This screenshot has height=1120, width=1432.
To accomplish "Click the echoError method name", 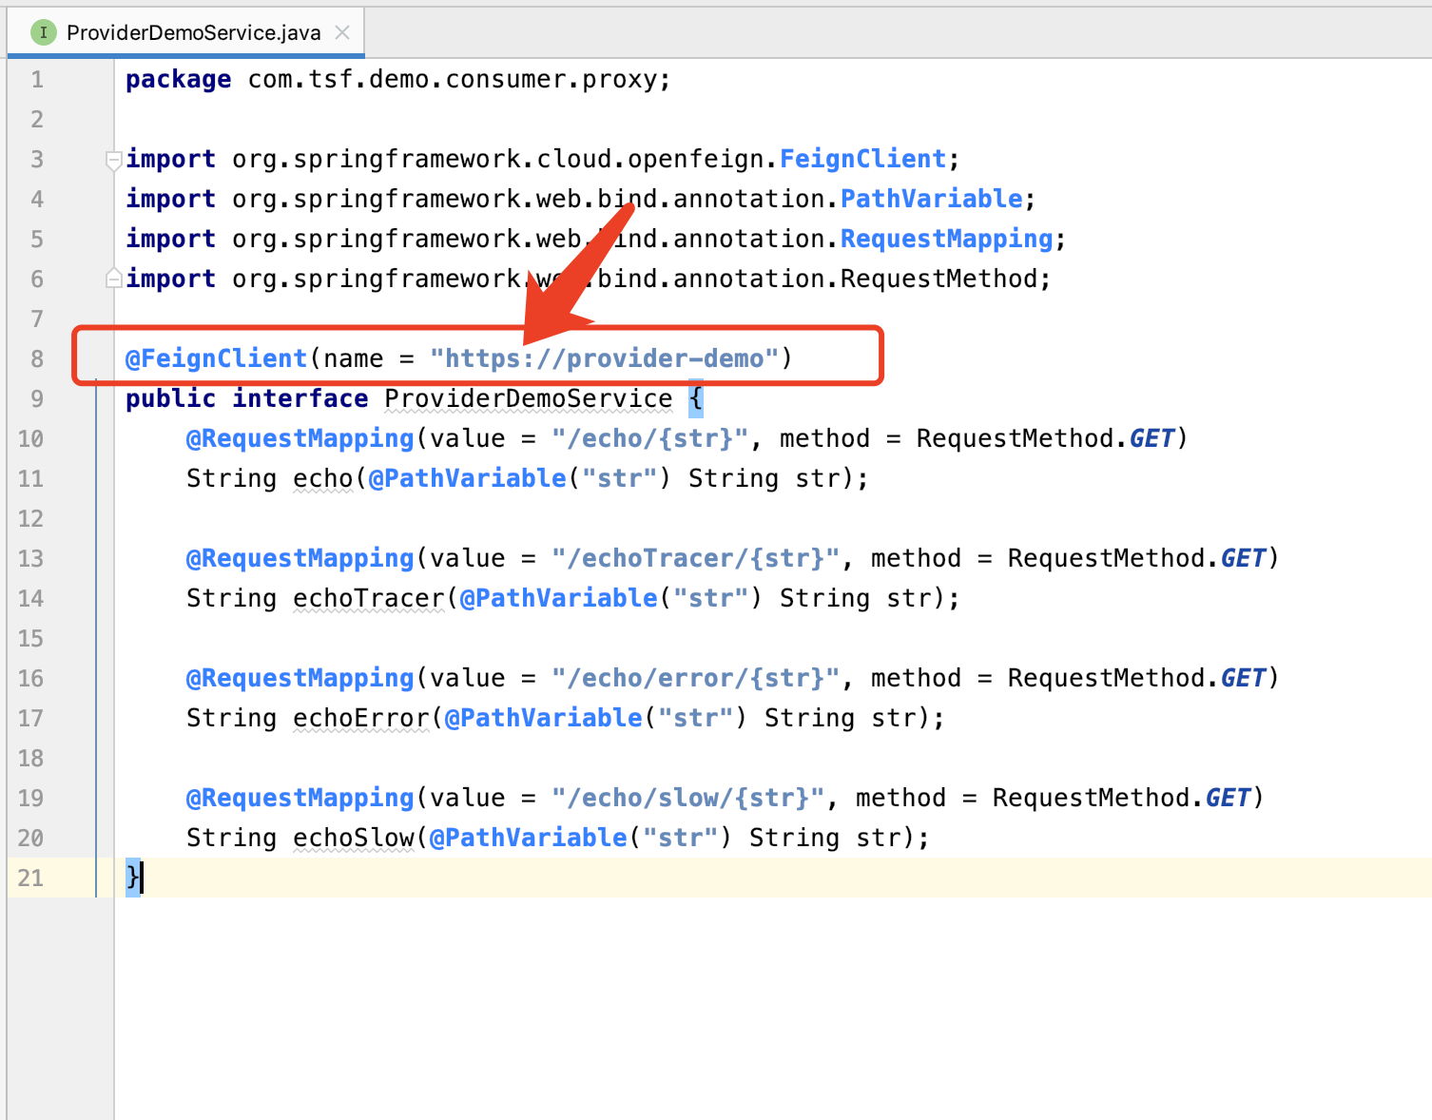I will [360, 718].
